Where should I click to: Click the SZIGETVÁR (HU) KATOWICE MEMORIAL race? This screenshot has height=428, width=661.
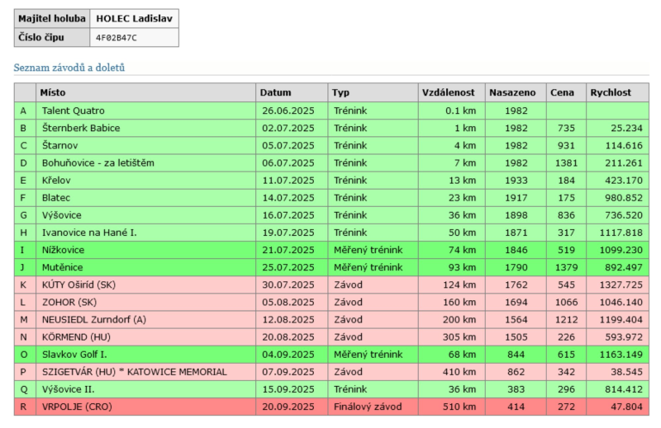pos(134,372)
